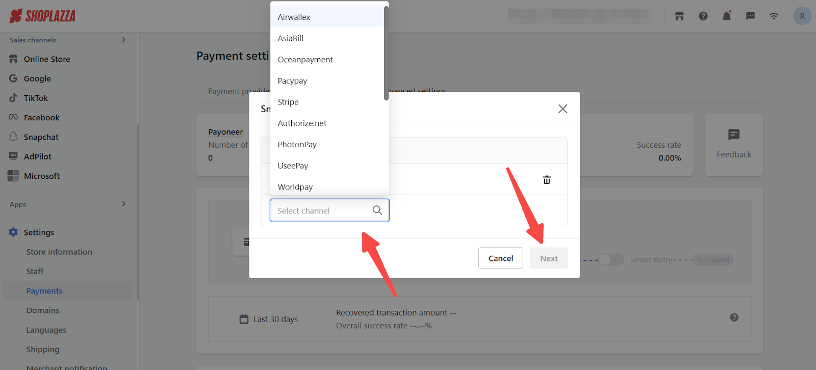Viewport: 816px width, 370px height.
Task: Open the Snapchat sales channel
Action: (41, 137)
